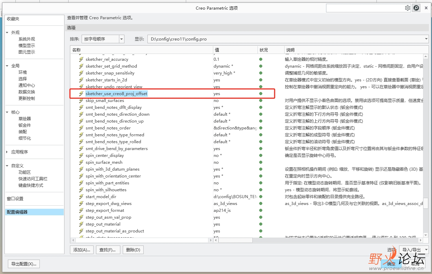432x274 pixels.
Task: Click the search magnifier icon at top right
Action: tap(416, 8)
